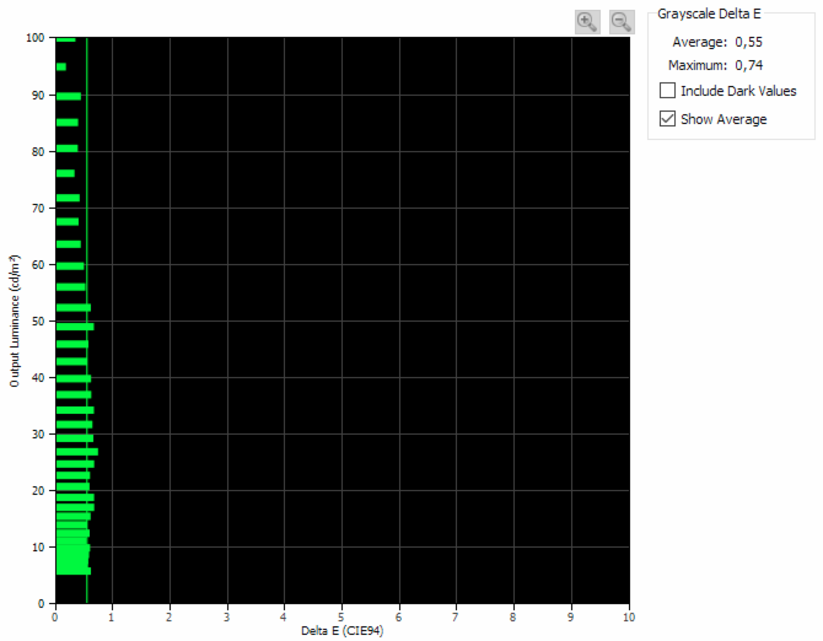Click the longest bar near 27 cd/m²
The image size is (823, 641).
pos(77,452)
